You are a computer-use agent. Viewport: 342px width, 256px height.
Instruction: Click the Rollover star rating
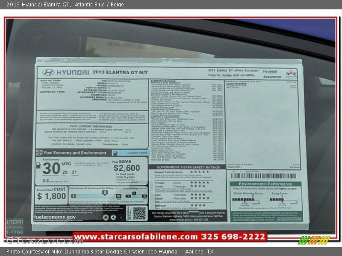198,205
